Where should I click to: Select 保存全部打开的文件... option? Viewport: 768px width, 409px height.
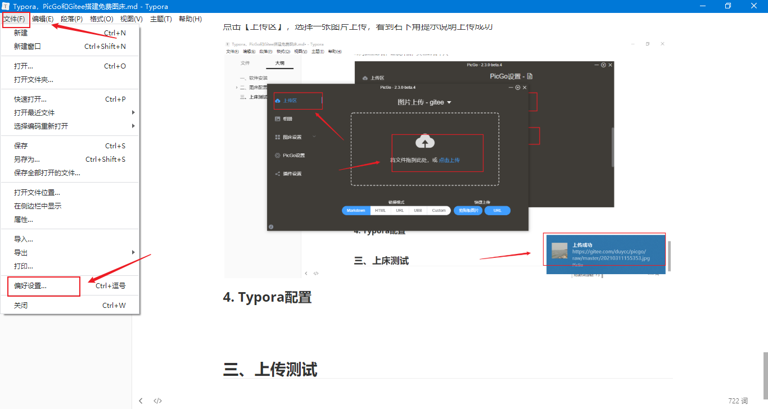pyautogui.click(x=70, y=172)
